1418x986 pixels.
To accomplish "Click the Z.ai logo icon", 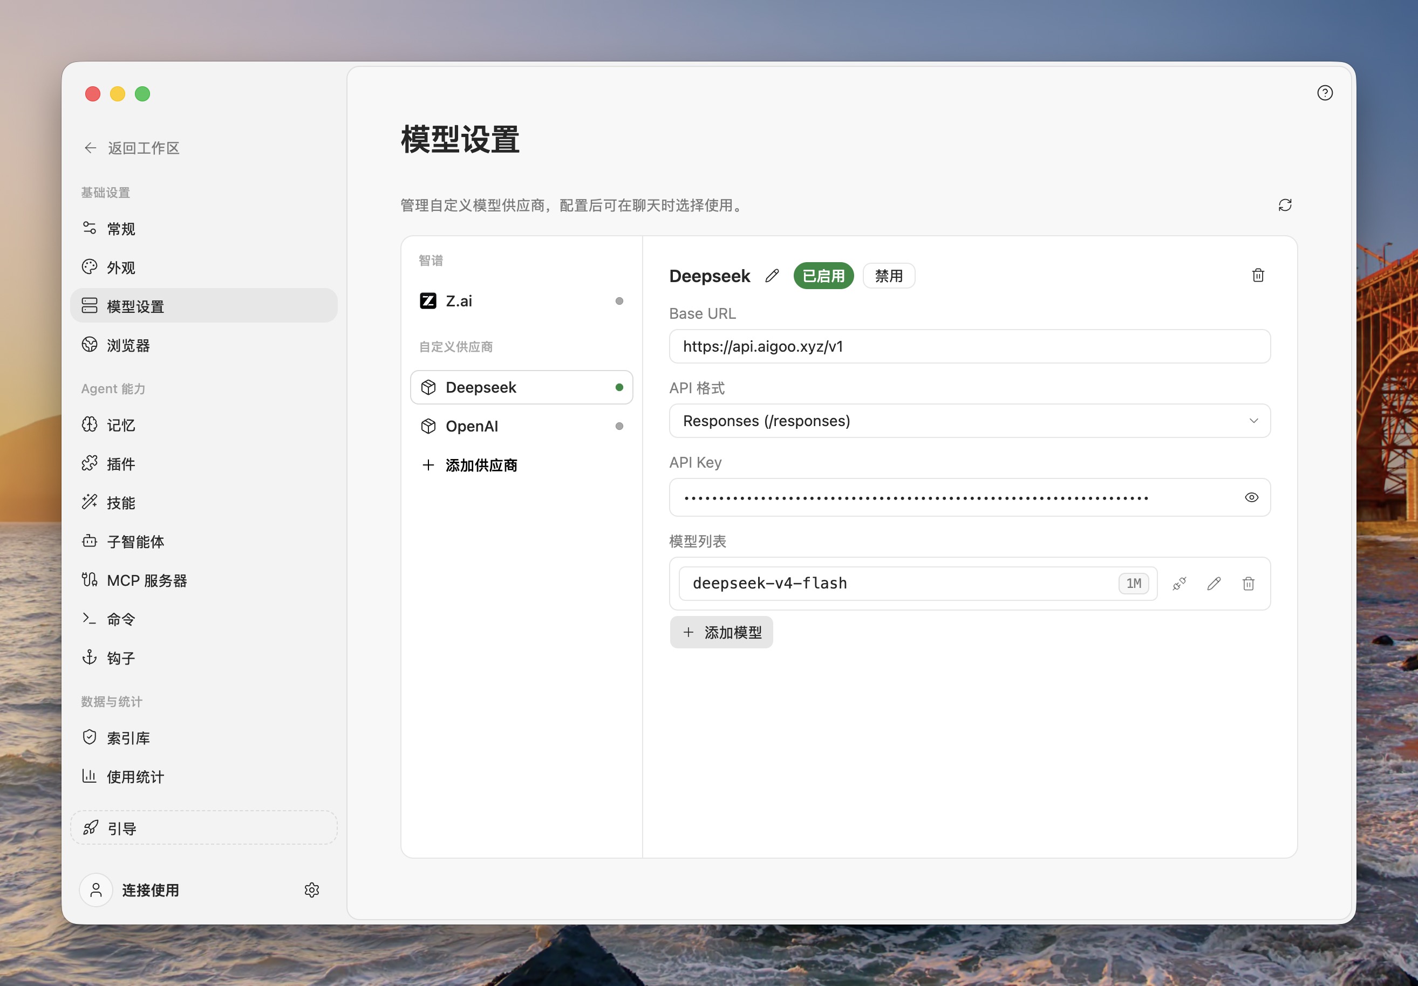I will (428, 300).
